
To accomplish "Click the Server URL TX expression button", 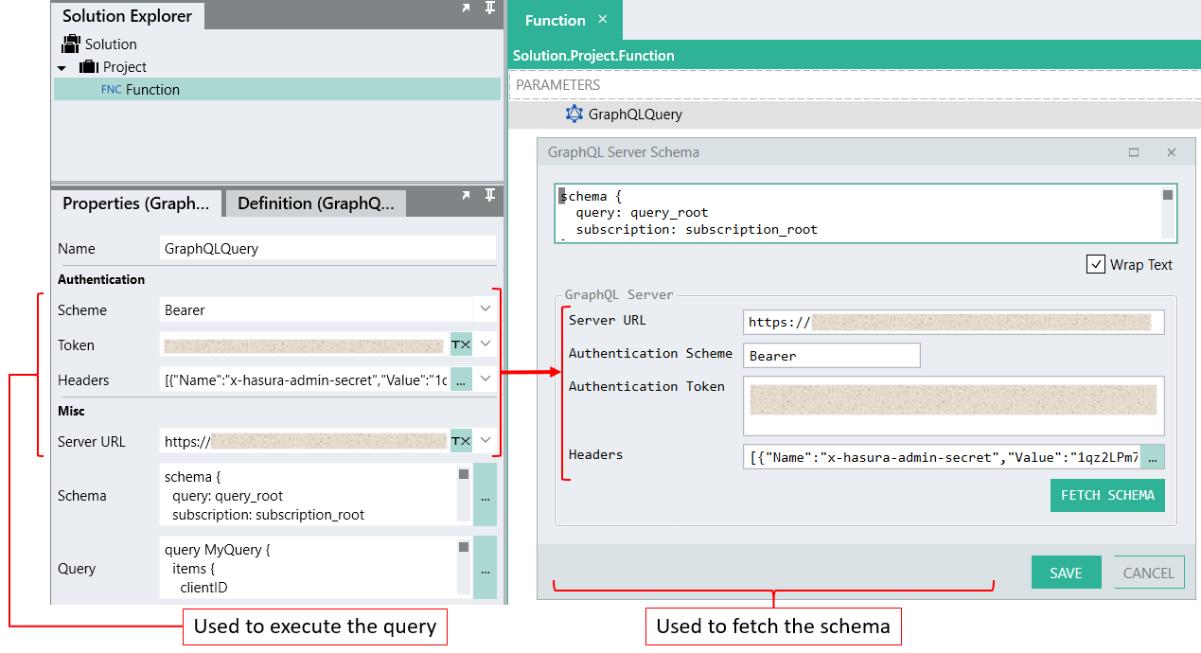I will 461,441.
